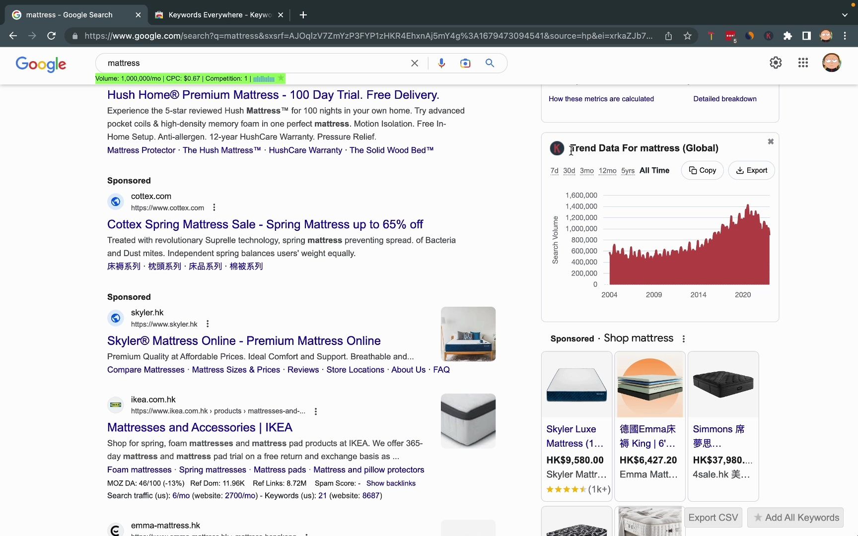858x536 pixels.
Task: Open the ikea.com.hk result options menu
Action: [x=316, y=411]
